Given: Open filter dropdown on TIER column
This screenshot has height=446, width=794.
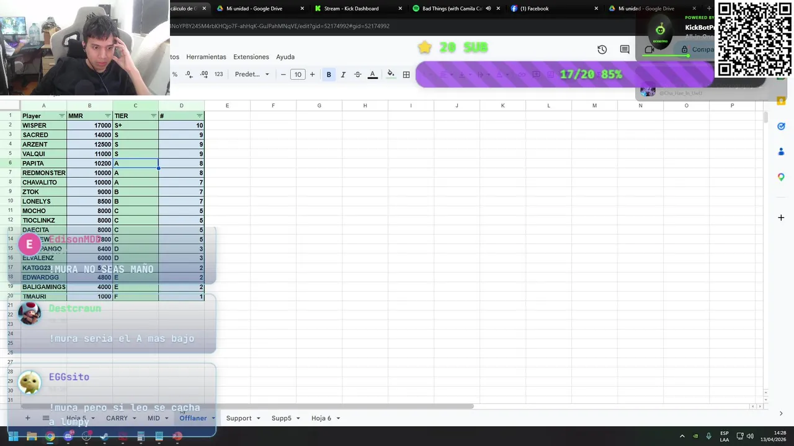Looking at the screenshot, I should (153, 116).
